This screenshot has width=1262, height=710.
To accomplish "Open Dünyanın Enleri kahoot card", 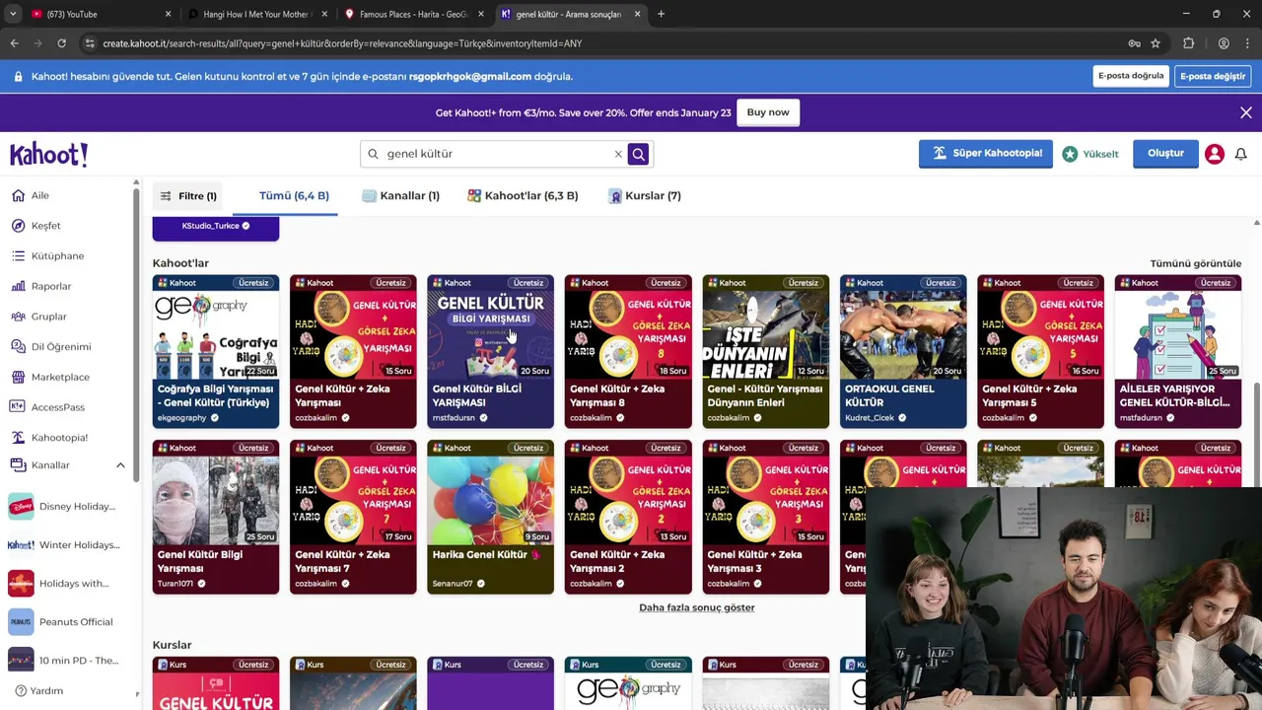I will click(766, 352).
